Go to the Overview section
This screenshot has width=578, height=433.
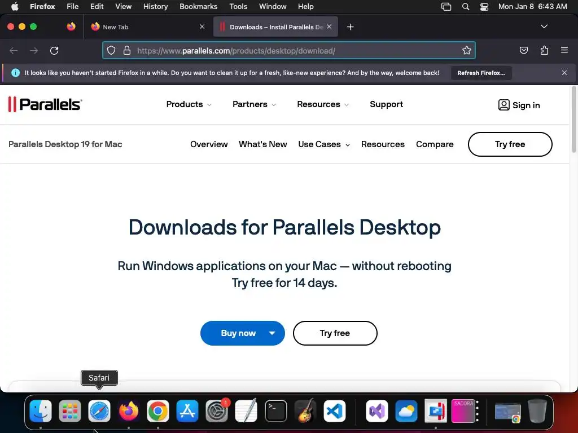[209, 144]
